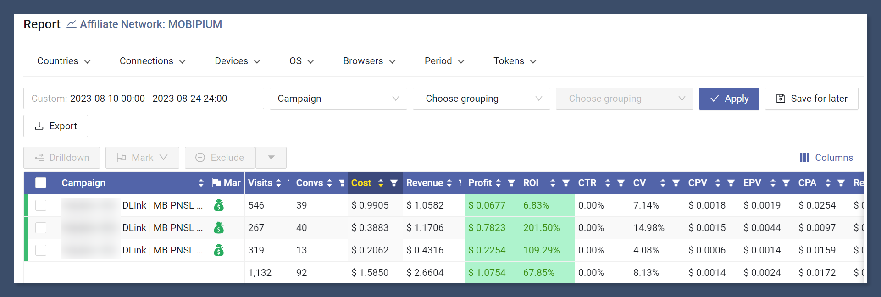Screen dimensions: 881x297
Task: Click the green profit cell $ 0.7823
Action: 492,228
